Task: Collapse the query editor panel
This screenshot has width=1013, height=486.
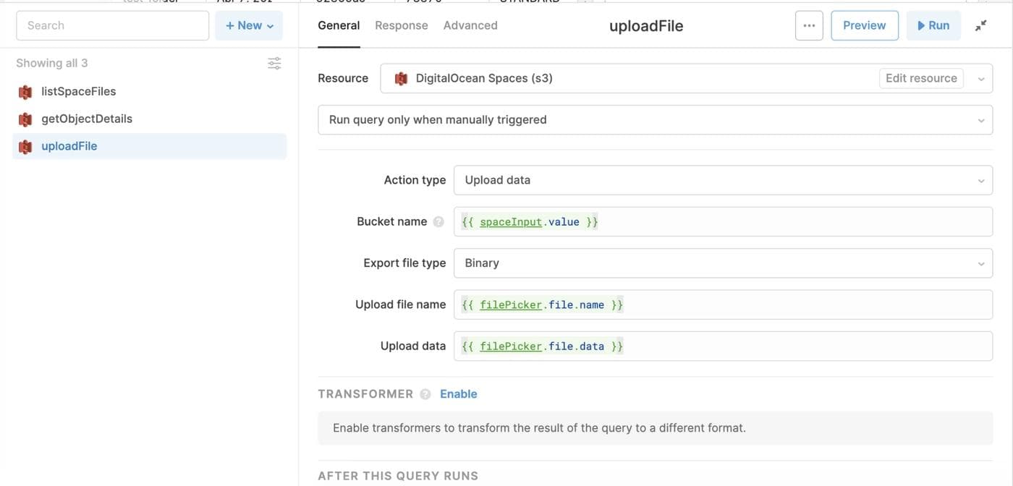Action: pos(980,25)
